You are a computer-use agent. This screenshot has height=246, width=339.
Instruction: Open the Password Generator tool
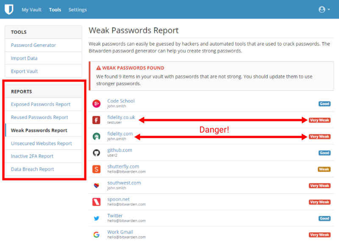tap(33, 45)
